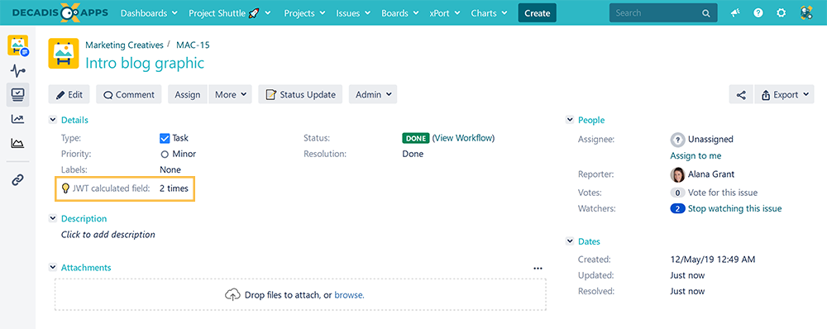Click the Assign button

point(188,95)
